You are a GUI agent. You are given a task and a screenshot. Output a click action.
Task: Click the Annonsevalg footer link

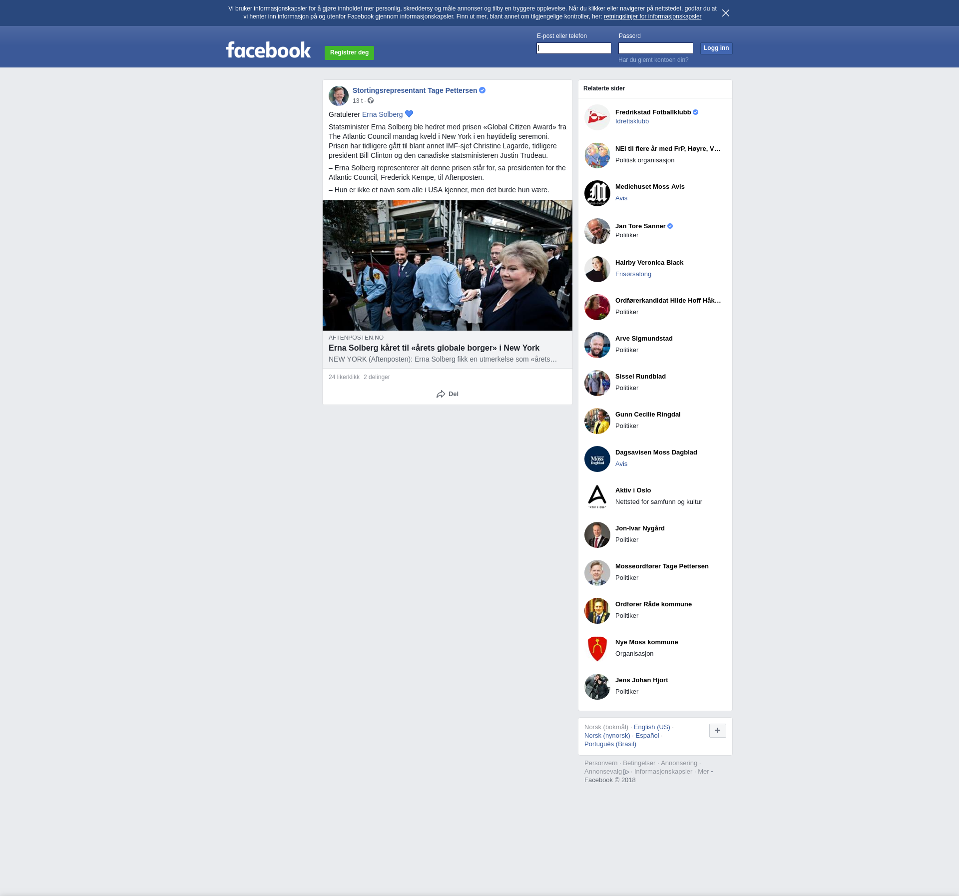tap(603, 772)
